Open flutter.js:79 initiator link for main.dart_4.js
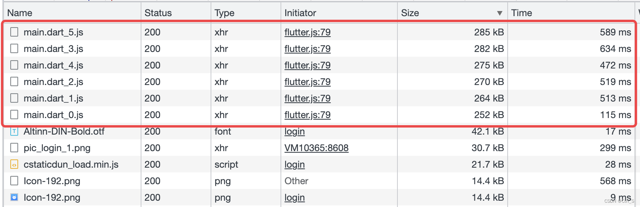 coord(307,65)
